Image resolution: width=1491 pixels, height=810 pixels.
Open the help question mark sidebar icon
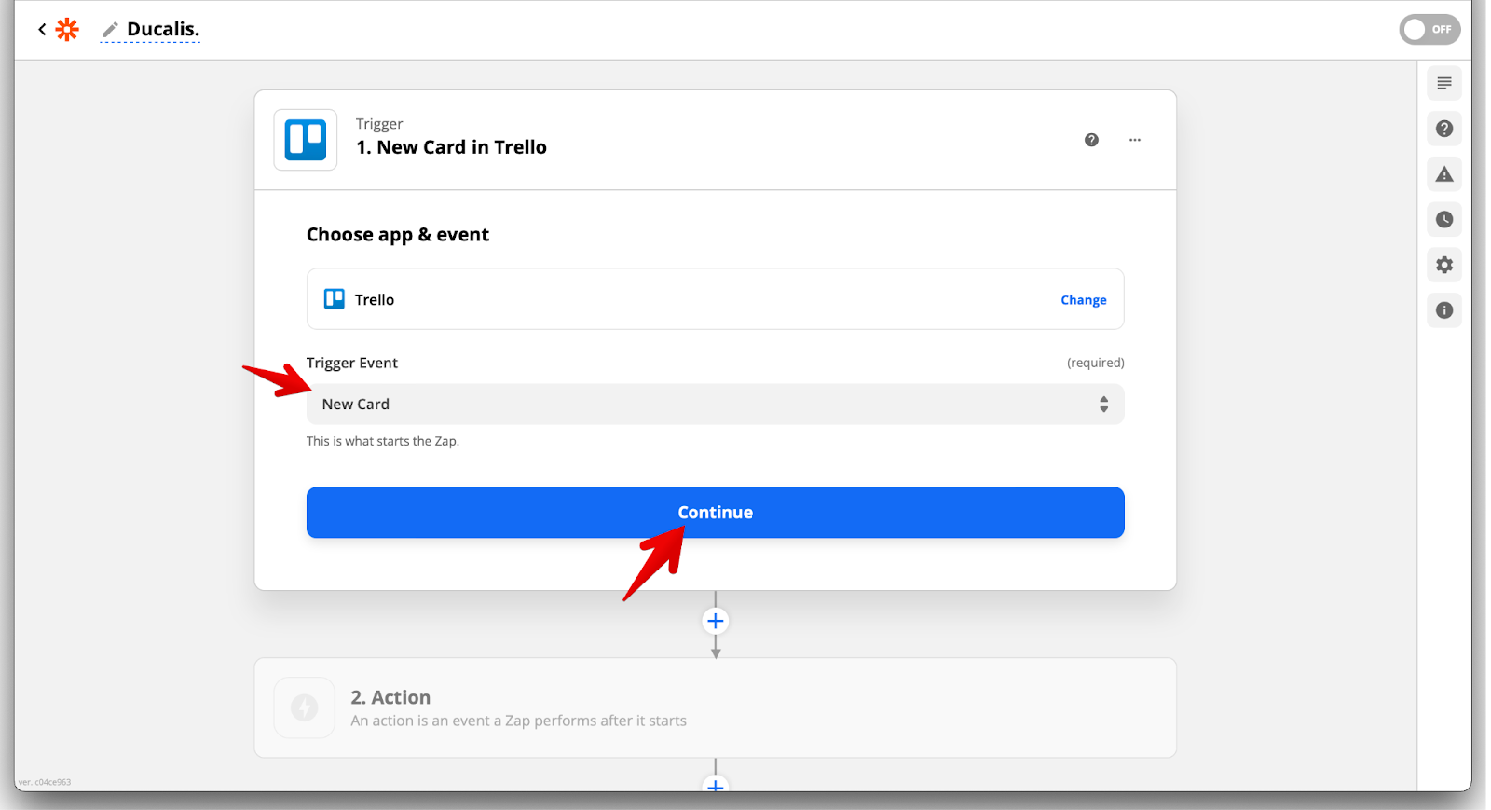click(1444, 129)
